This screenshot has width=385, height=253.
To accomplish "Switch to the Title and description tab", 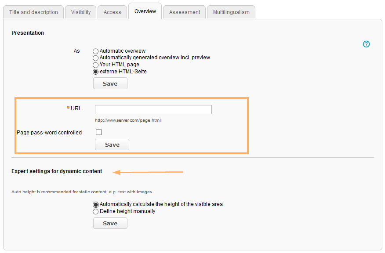I will click(33, 12).
